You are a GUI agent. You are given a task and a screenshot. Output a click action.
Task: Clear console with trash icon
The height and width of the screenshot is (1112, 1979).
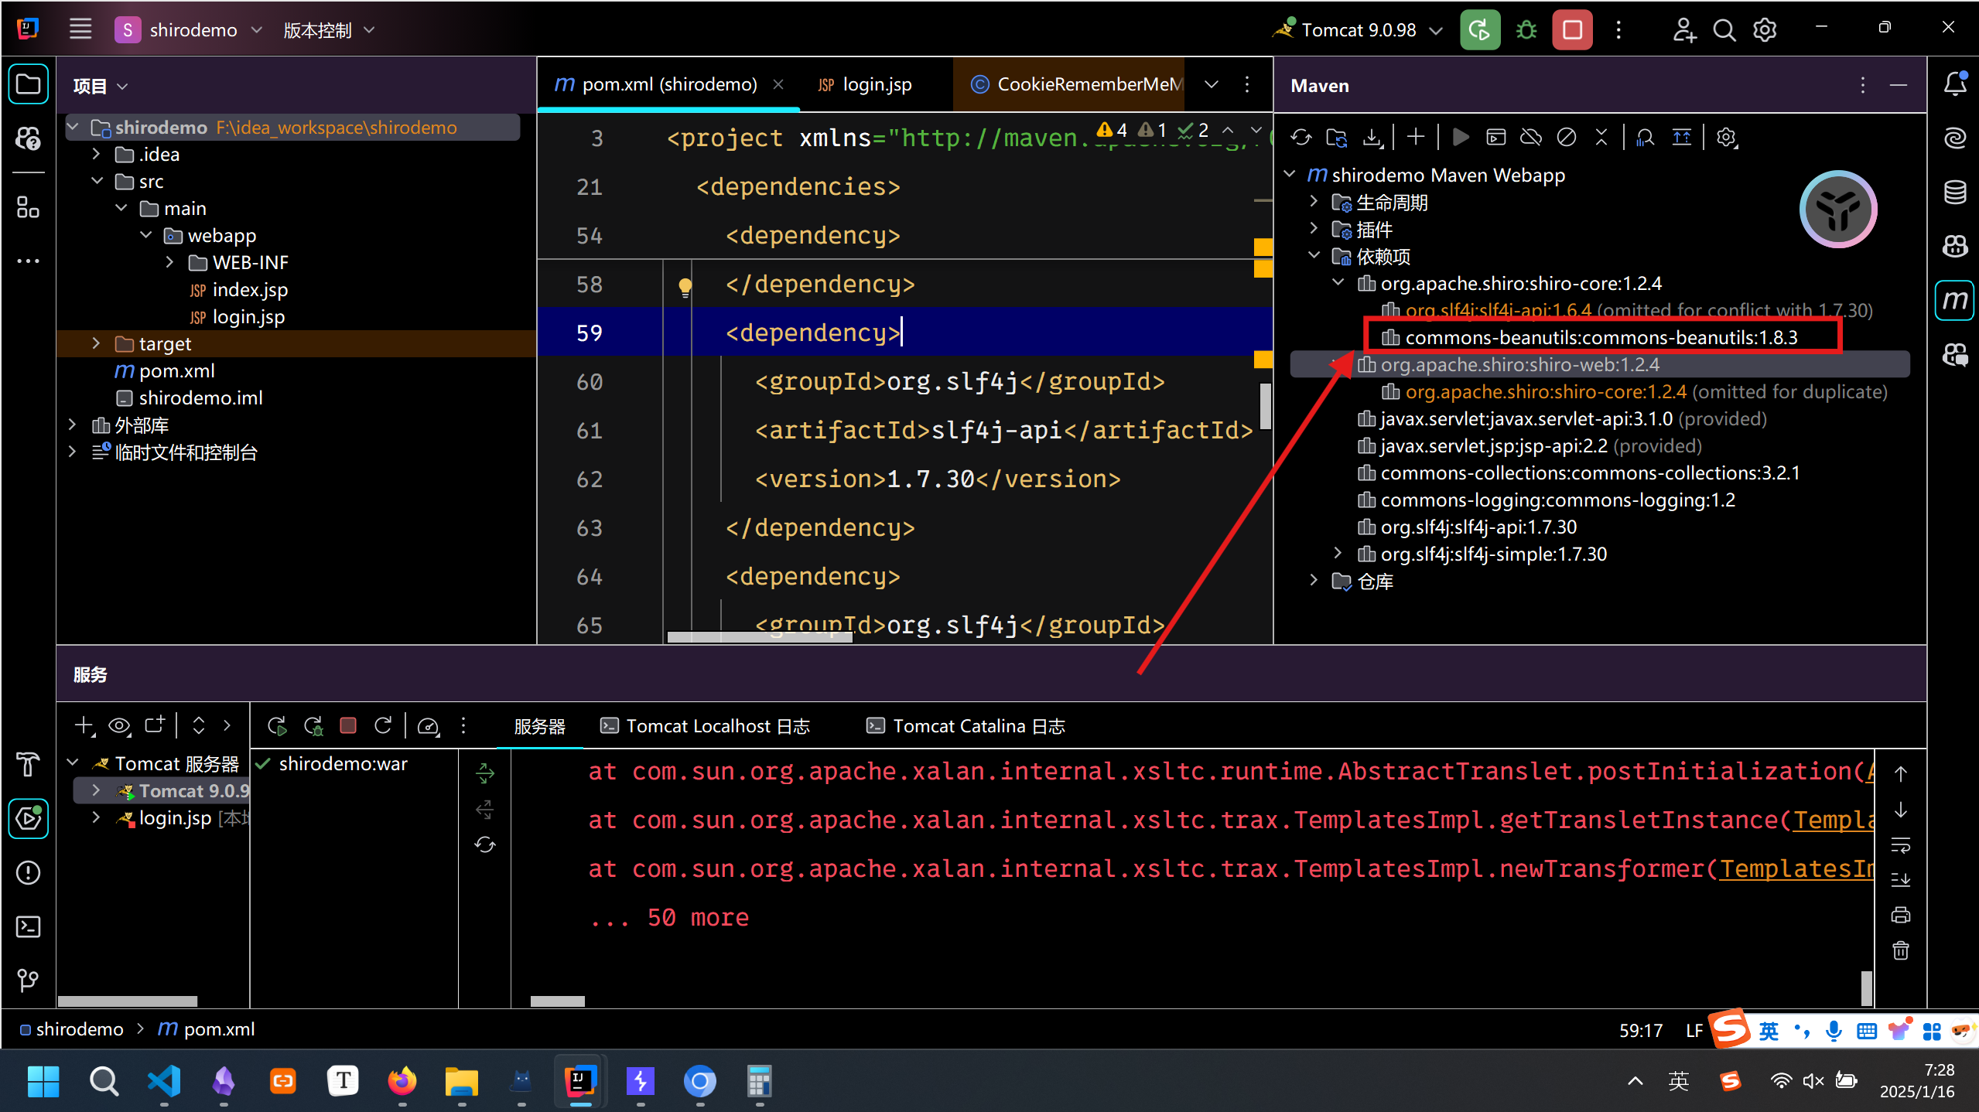[1901, 950]
